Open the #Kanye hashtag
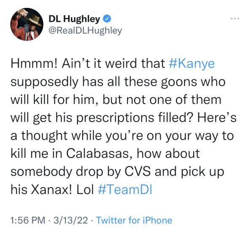Image resolution: width=251 pixels, height=231 pixels. pos(192,64)
